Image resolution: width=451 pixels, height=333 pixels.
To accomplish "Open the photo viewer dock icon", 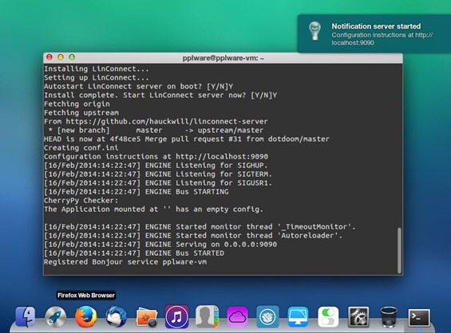I will (147, 318).
